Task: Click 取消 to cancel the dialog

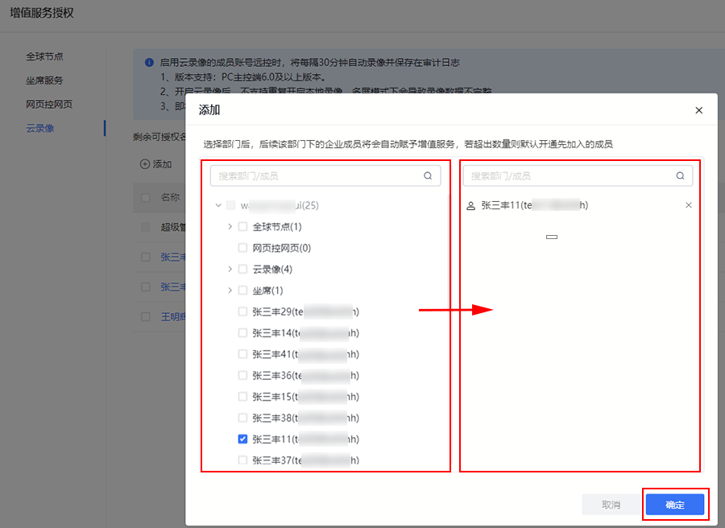Action: (611, 505)
